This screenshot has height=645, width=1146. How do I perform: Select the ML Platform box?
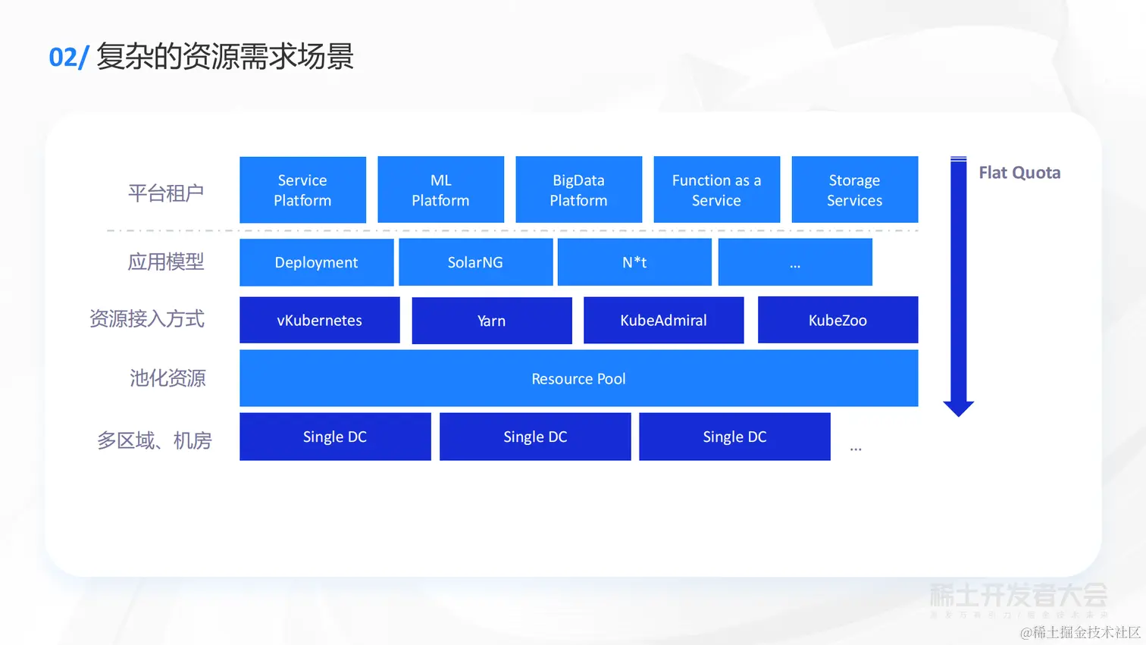[x=440, y=189]
